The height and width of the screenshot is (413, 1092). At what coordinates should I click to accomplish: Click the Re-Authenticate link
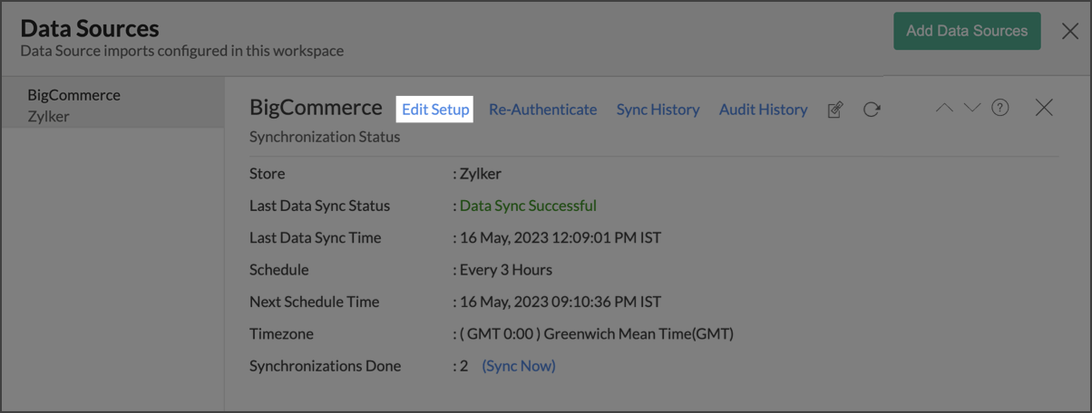(542, 110)
